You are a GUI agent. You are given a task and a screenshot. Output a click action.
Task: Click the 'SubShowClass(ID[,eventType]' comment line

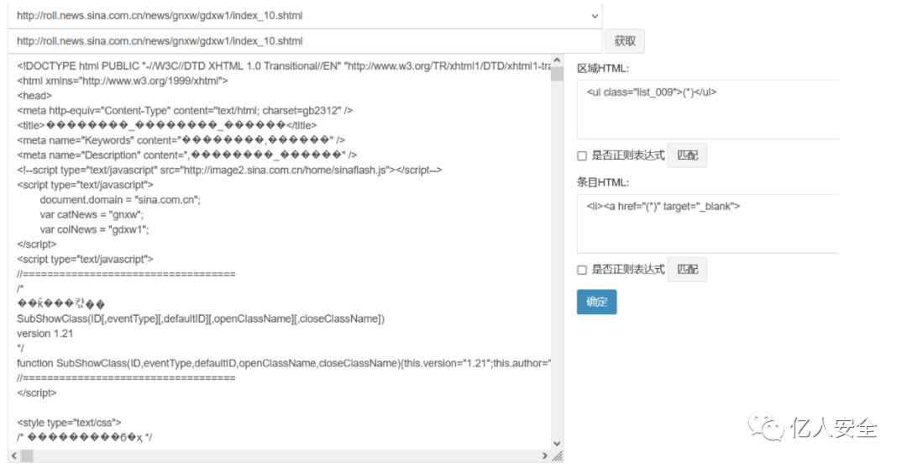tap(200, 318)
